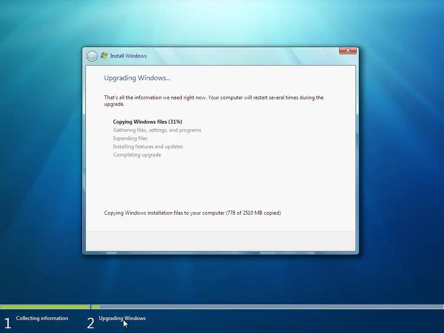This screenshot has height=333, width=444.
Task: Close the Install Windows dialog
Action: tap(348, 50)
